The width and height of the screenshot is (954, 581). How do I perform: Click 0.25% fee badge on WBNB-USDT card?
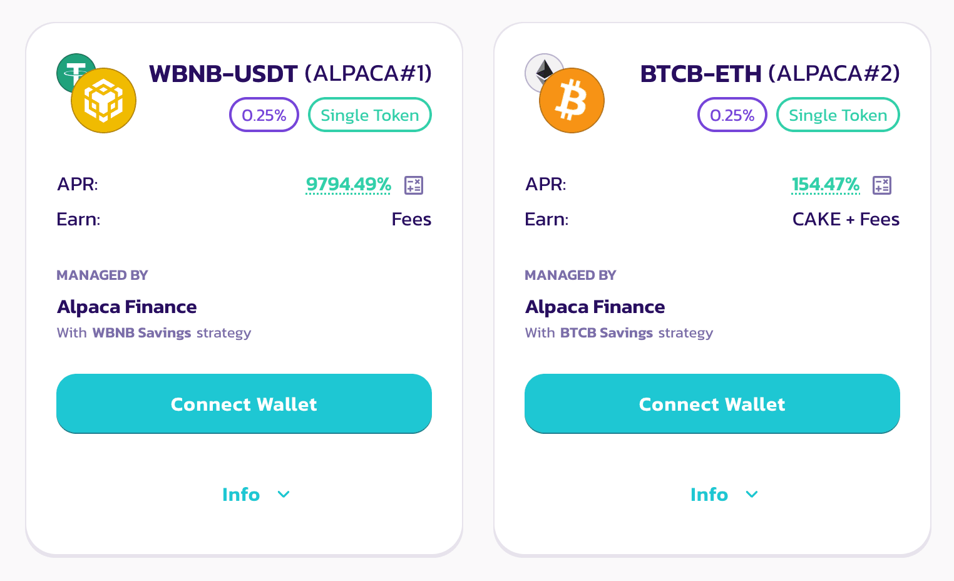264,115
